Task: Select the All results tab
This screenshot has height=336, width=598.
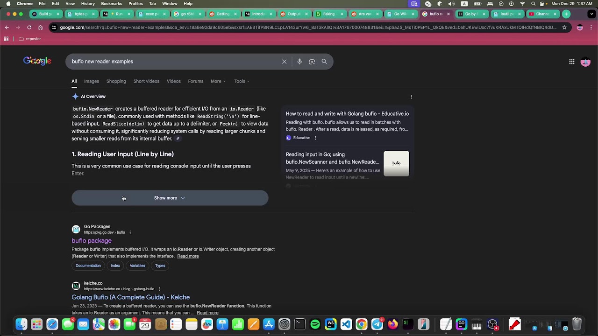Action: click(74, 81)
